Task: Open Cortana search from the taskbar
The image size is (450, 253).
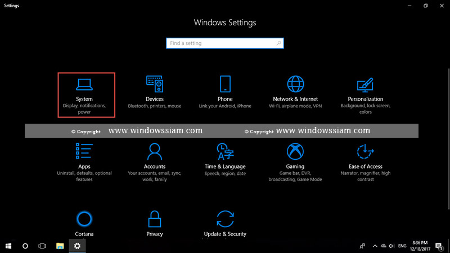Action: coord(25,246)
